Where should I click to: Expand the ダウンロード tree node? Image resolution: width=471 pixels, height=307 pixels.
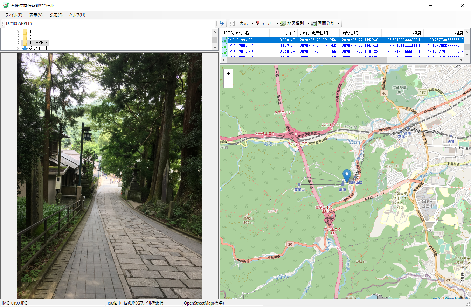tap(18, 48)
